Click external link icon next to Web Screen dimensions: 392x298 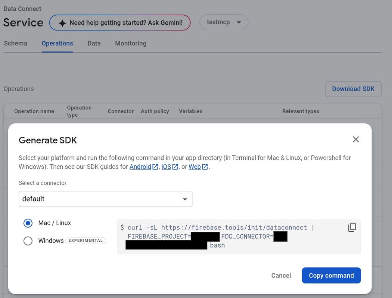(x=205, y=167)
